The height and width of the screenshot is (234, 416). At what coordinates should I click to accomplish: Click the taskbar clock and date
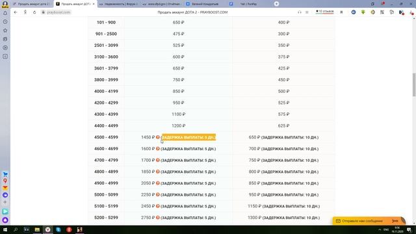[397, 229]
